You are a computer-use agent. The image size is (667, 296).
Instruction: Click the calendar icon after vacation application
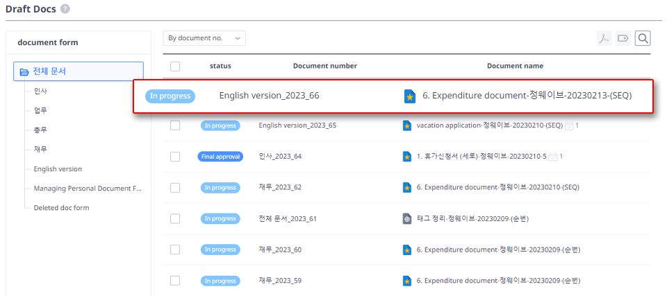[569, 125]
